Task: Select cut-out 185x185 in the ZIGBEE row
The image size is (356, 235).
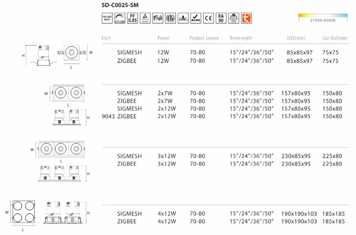Action: pyautogui.click(x=333, y=222)
